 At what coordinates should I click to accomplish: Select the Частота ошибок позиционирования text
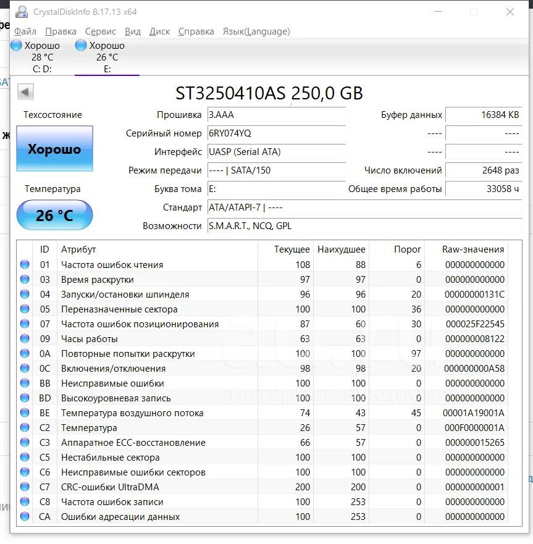pos(140,324)
